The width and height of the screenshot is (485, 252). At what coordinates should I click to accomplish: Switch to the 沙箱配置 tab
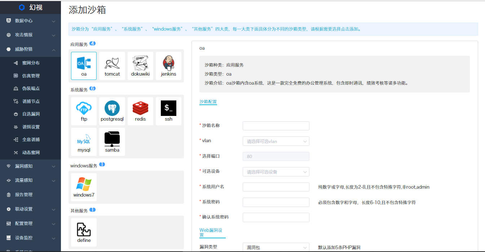(208, 102)
